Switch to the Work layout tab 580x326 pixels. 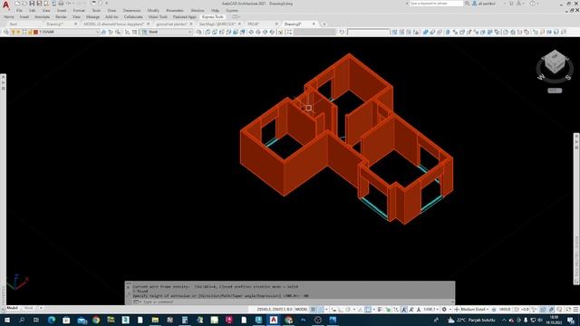(x=28, y=308)
